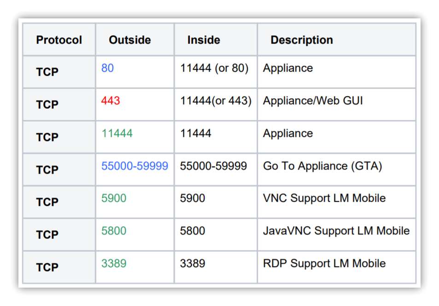Click the Protocol column header
Image resolution: width=439 pixels, height=306 pixels.
(x=59, y=40)
